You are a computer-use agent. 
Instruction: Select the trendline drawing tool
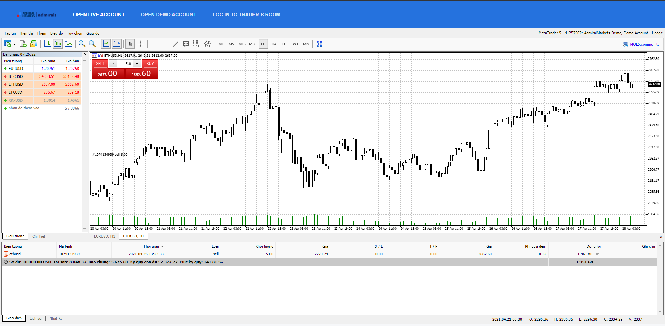click(176, 44)
